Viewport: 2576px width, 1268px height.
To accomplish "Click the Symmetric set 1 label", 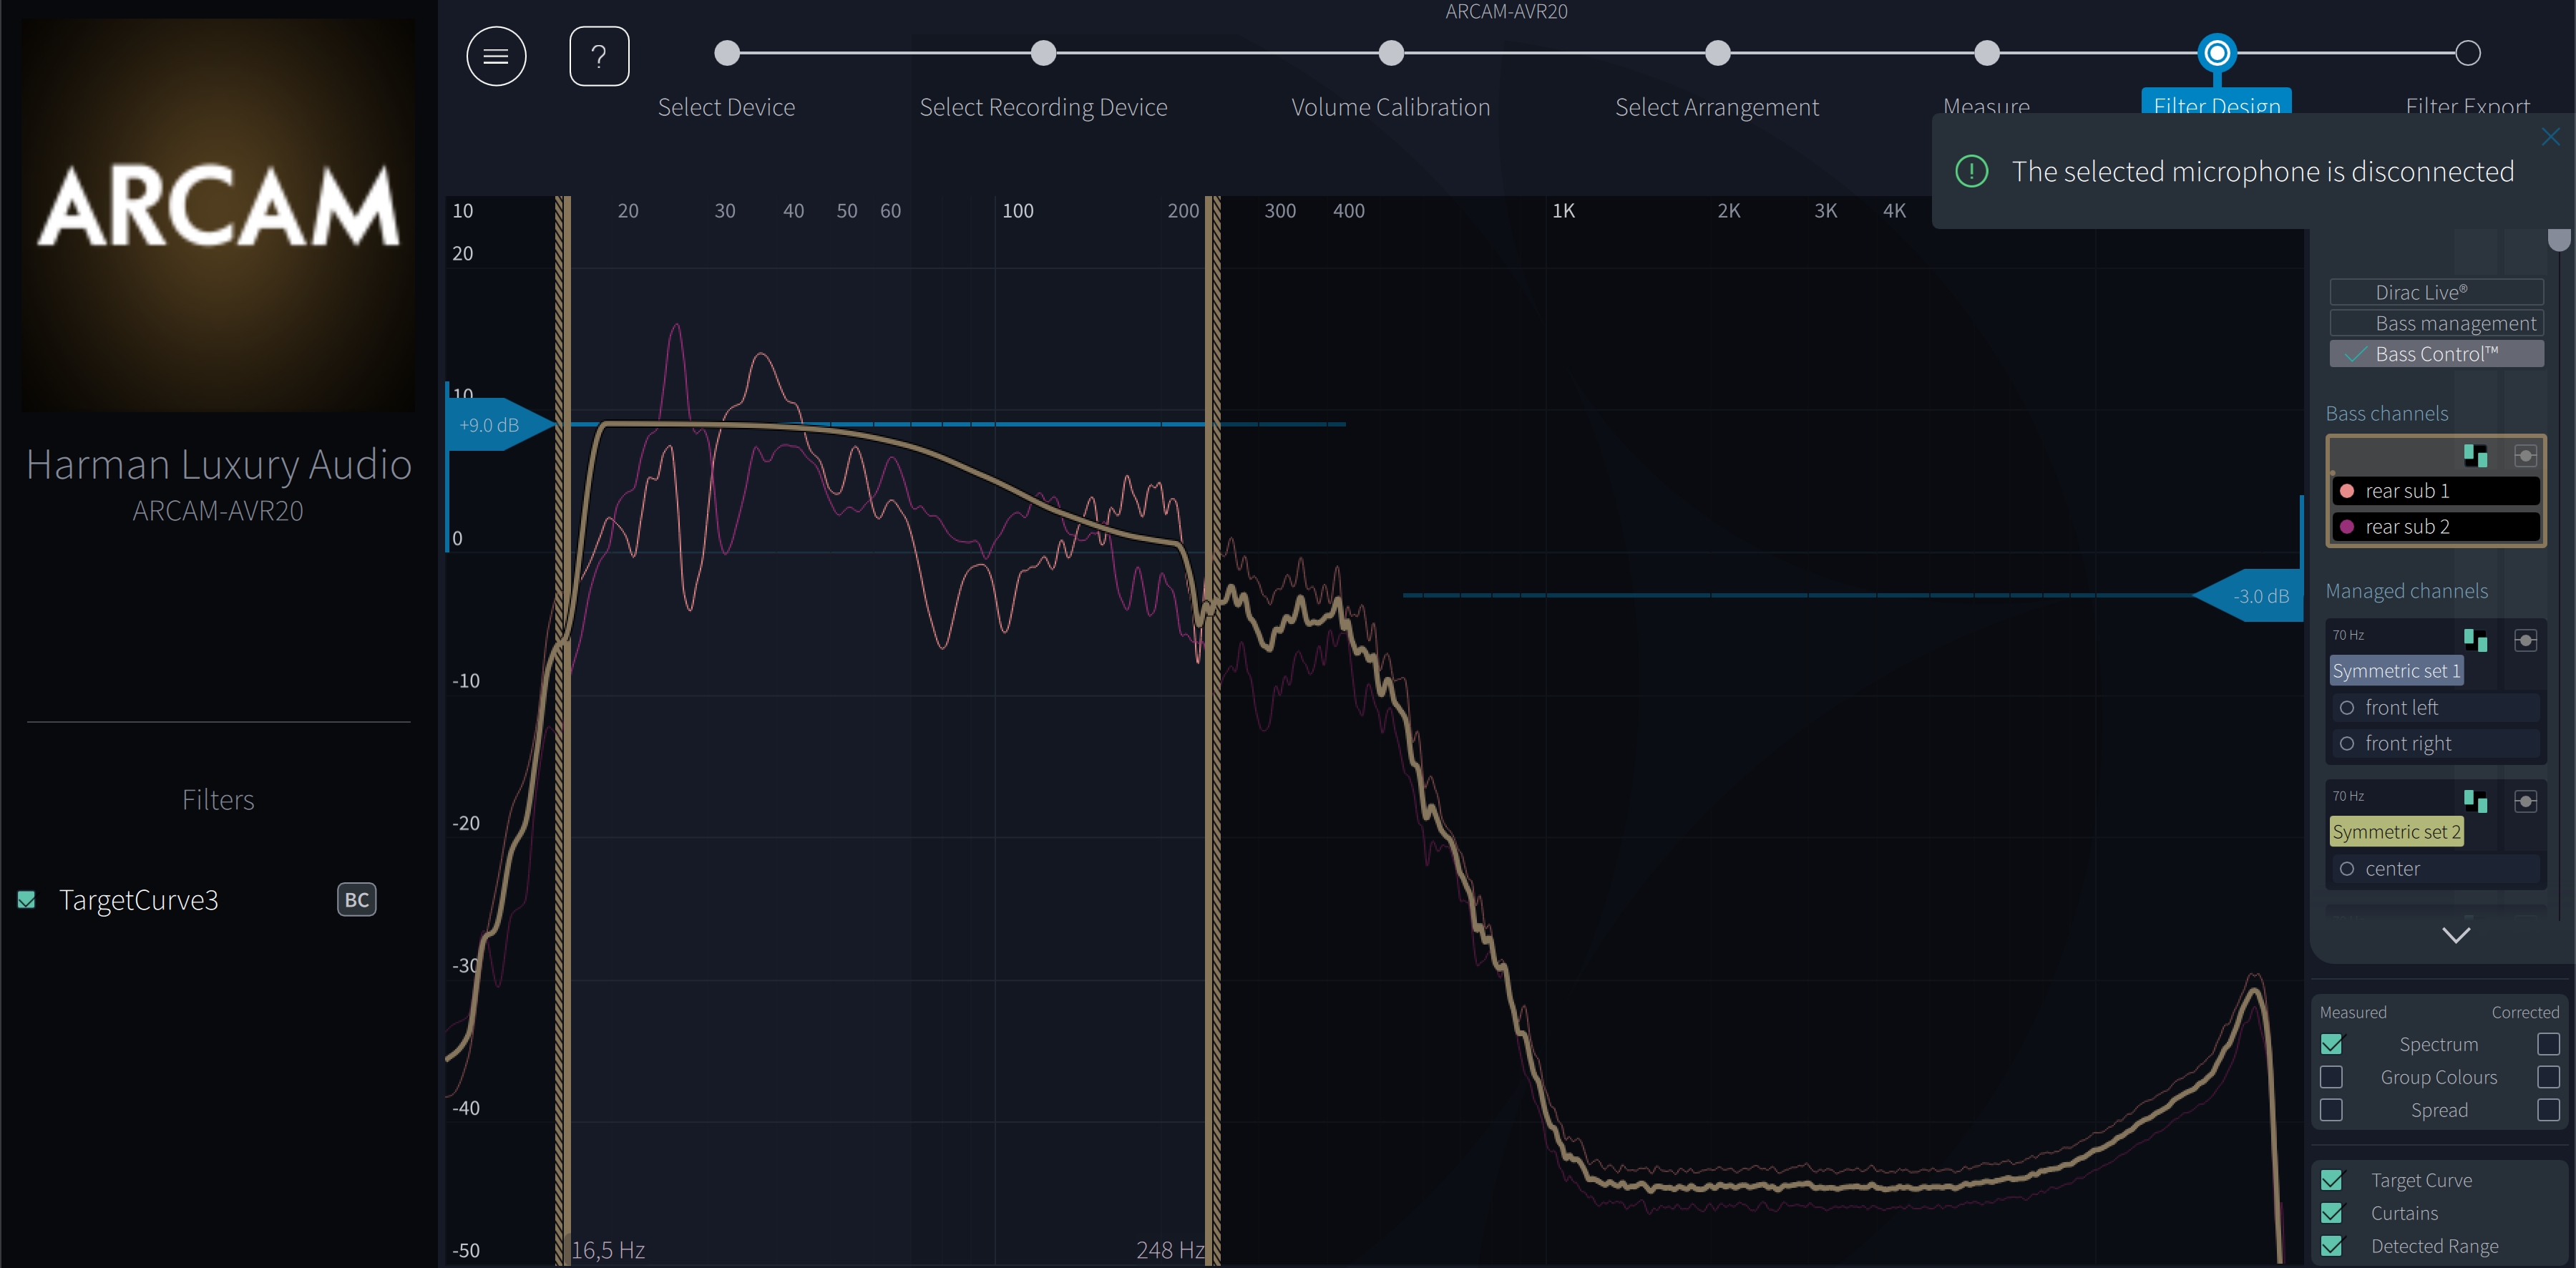I will (x=2396, y=671).
